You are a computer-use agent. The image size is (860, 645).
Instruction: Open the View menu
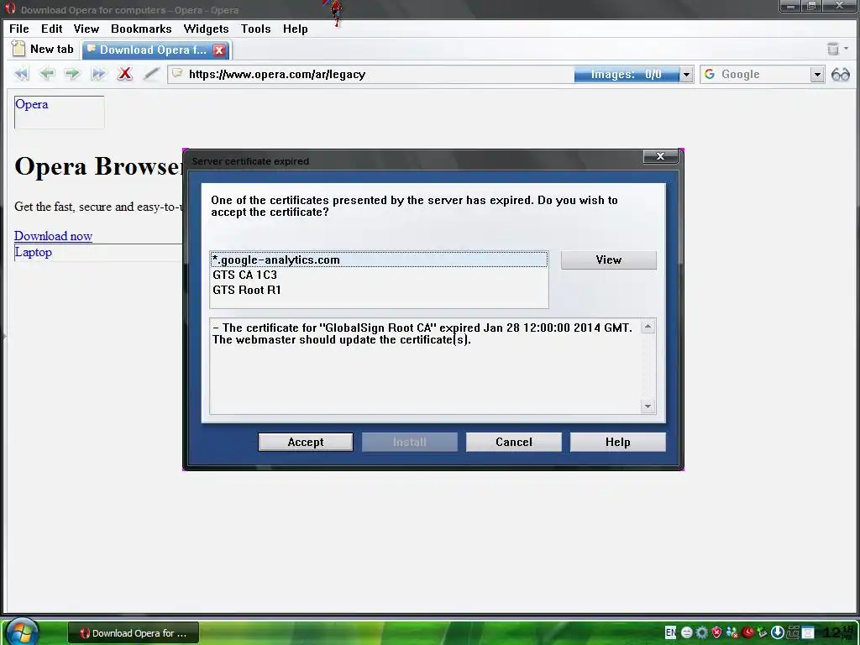pyautogui.click(x=87, y=29)
